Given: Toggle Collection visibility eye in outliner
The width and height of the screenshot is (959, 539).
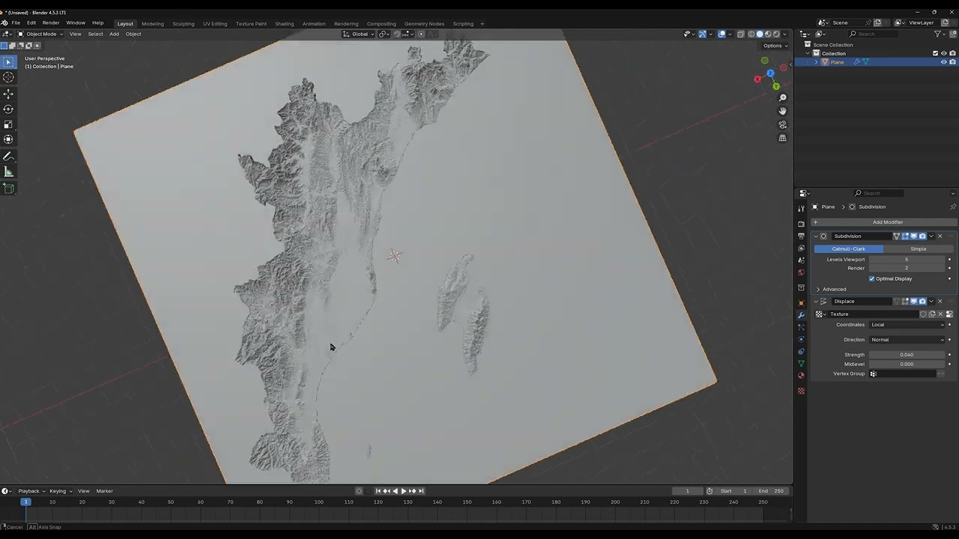Looking at the screenshot, I should click(x=943, y=53).
